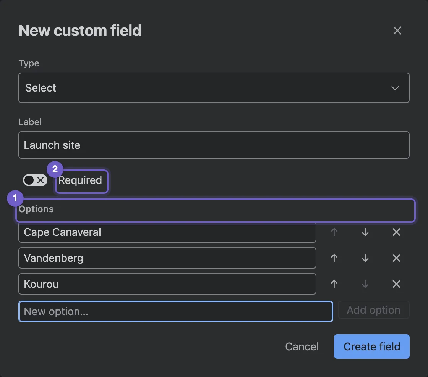
Task: Edit the Cape Canaveral option field
Action: pyautogui.click(x=167, y=232)
